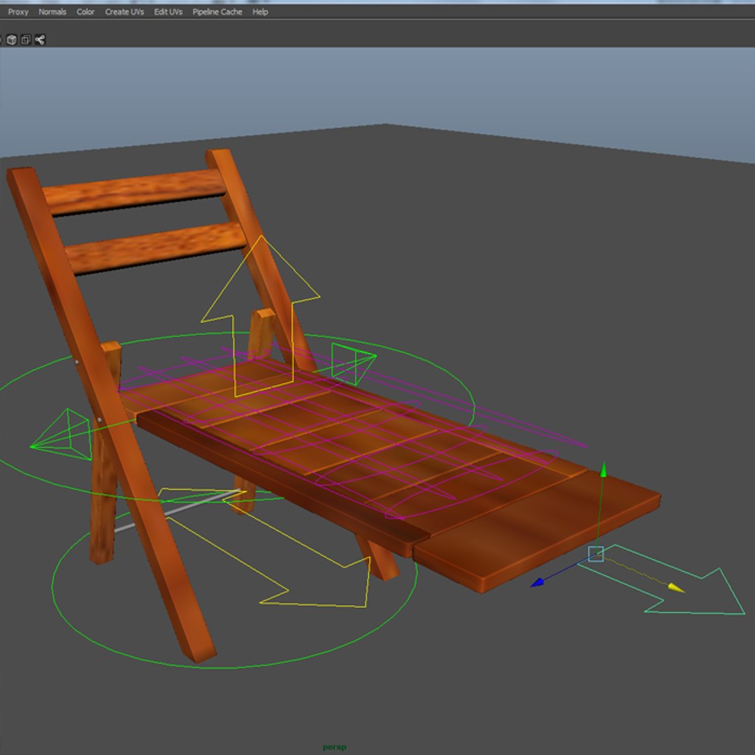Open the Create UVs menu

coord(124,12)
